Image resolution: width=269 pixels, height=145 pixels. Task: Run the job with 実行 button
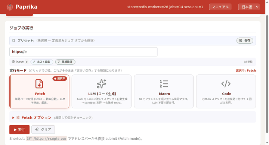tap(19, 130)
